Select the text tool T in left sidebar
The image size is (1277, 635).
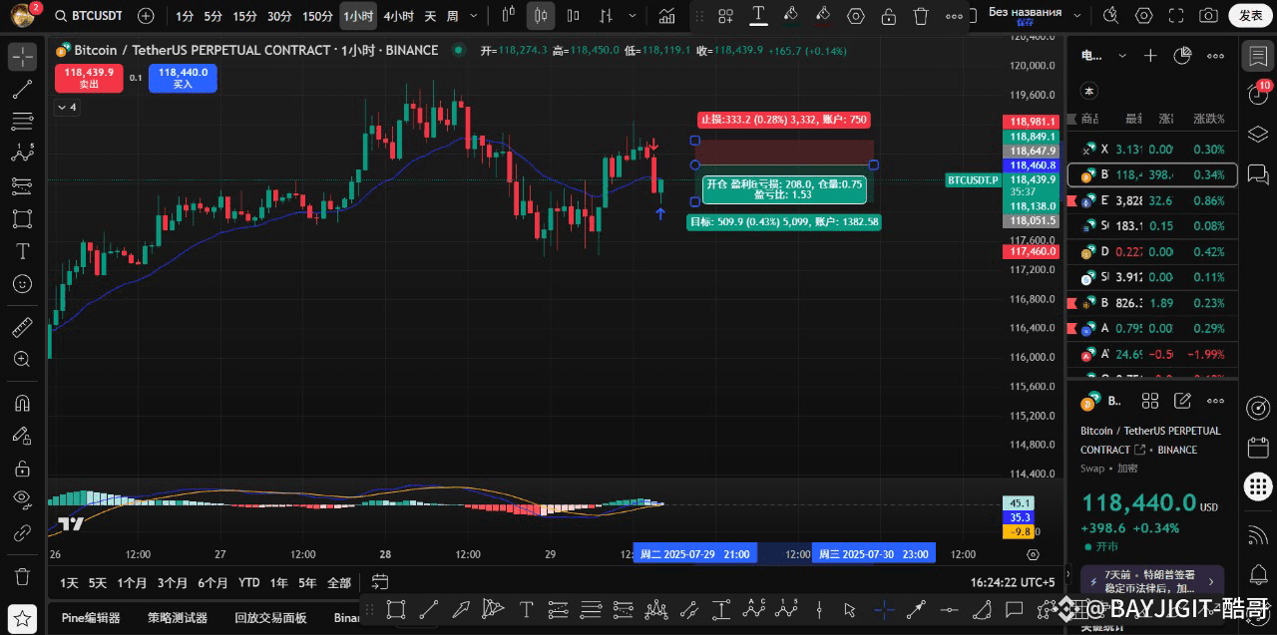22,251
